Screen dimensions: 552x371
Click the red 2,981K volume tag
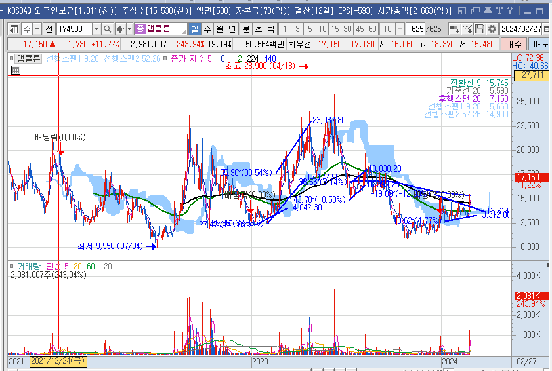tap(532, 296)
